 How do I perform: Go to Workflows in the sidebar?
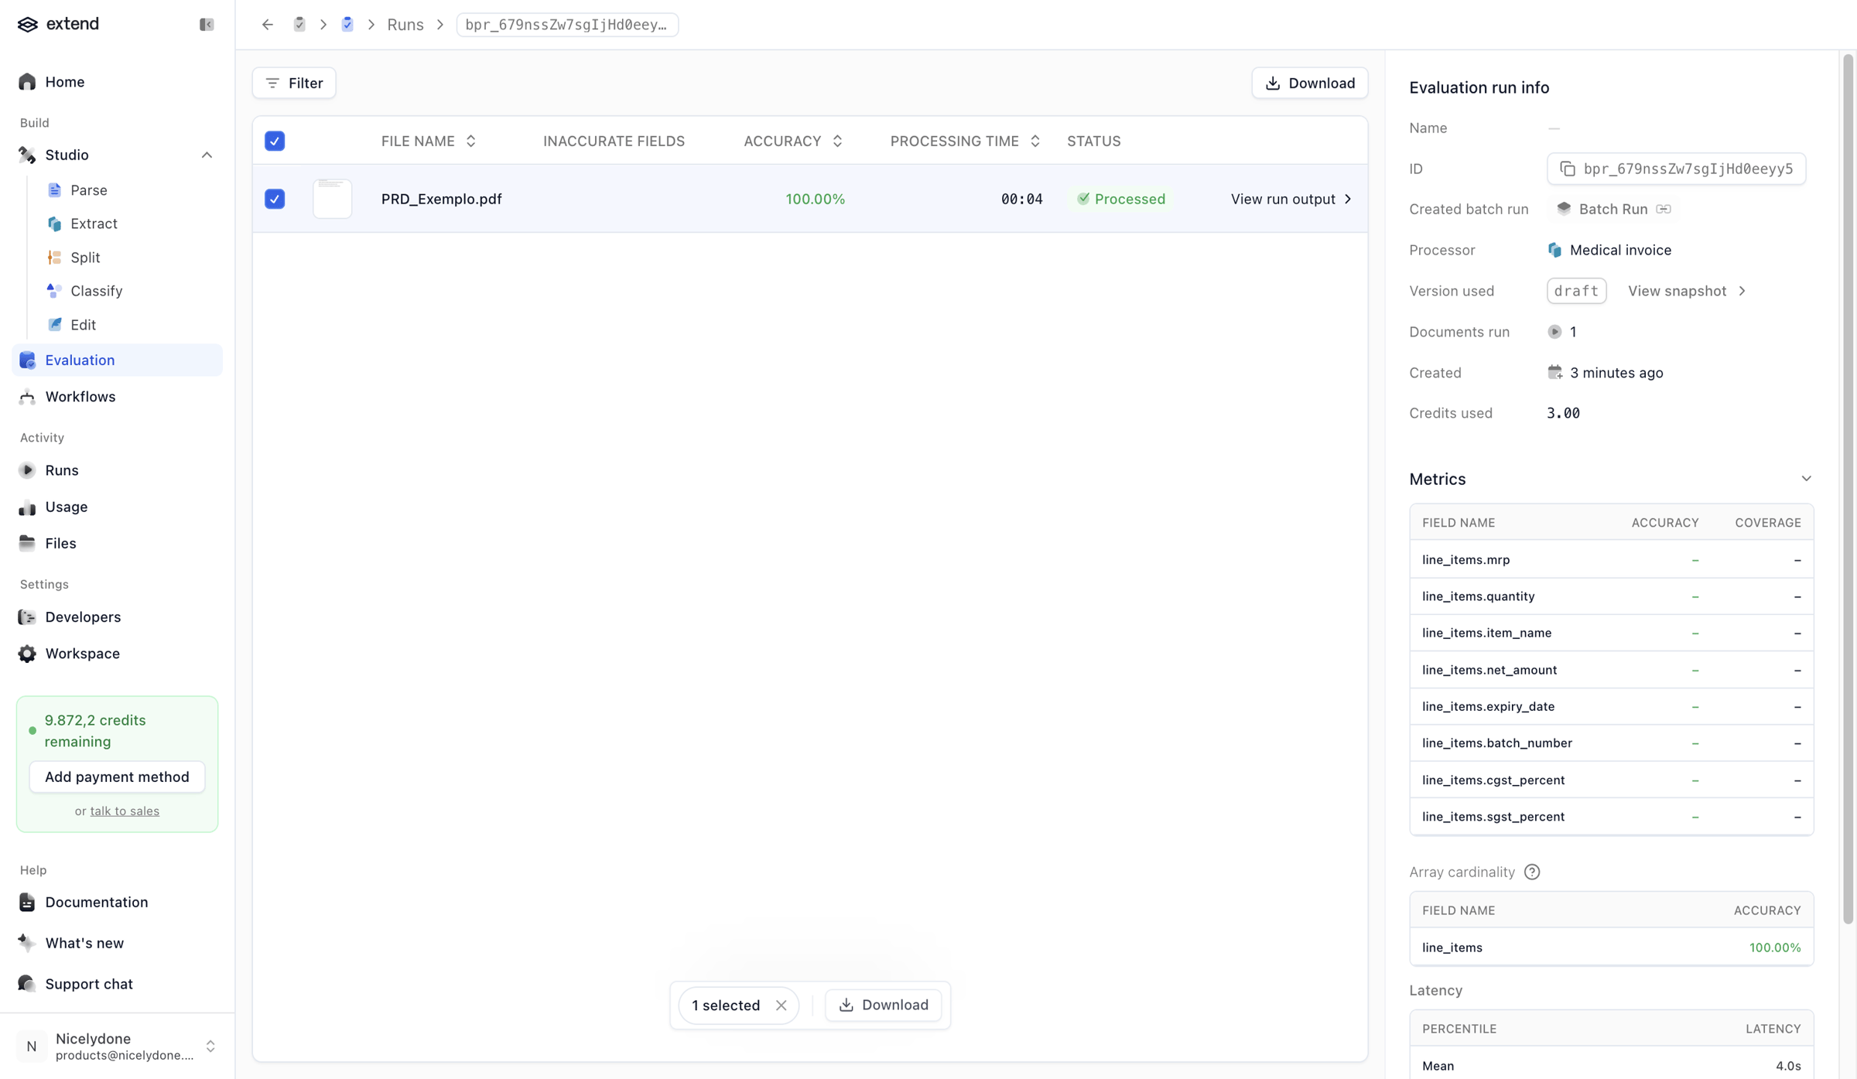coord(117,397)
